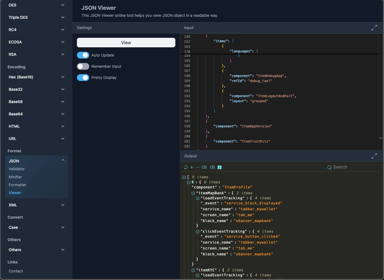Expand the Hex (Base16) sidebar section
This screenshot has height=280, width=384.
point(37,77)
